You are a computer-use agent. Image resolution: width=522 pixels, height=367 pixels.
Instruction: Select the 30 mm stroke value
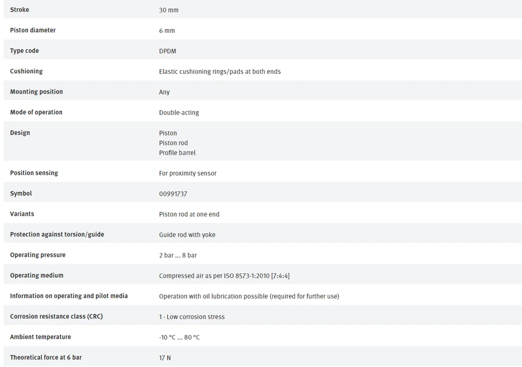[x=169, y=10]
